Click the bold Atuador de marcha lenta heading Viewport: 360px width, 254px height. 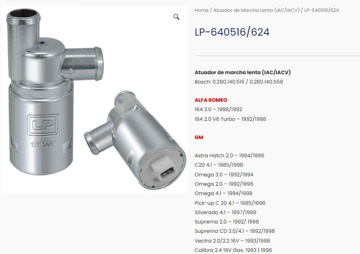pyautogui.click(x=242, y=73)
